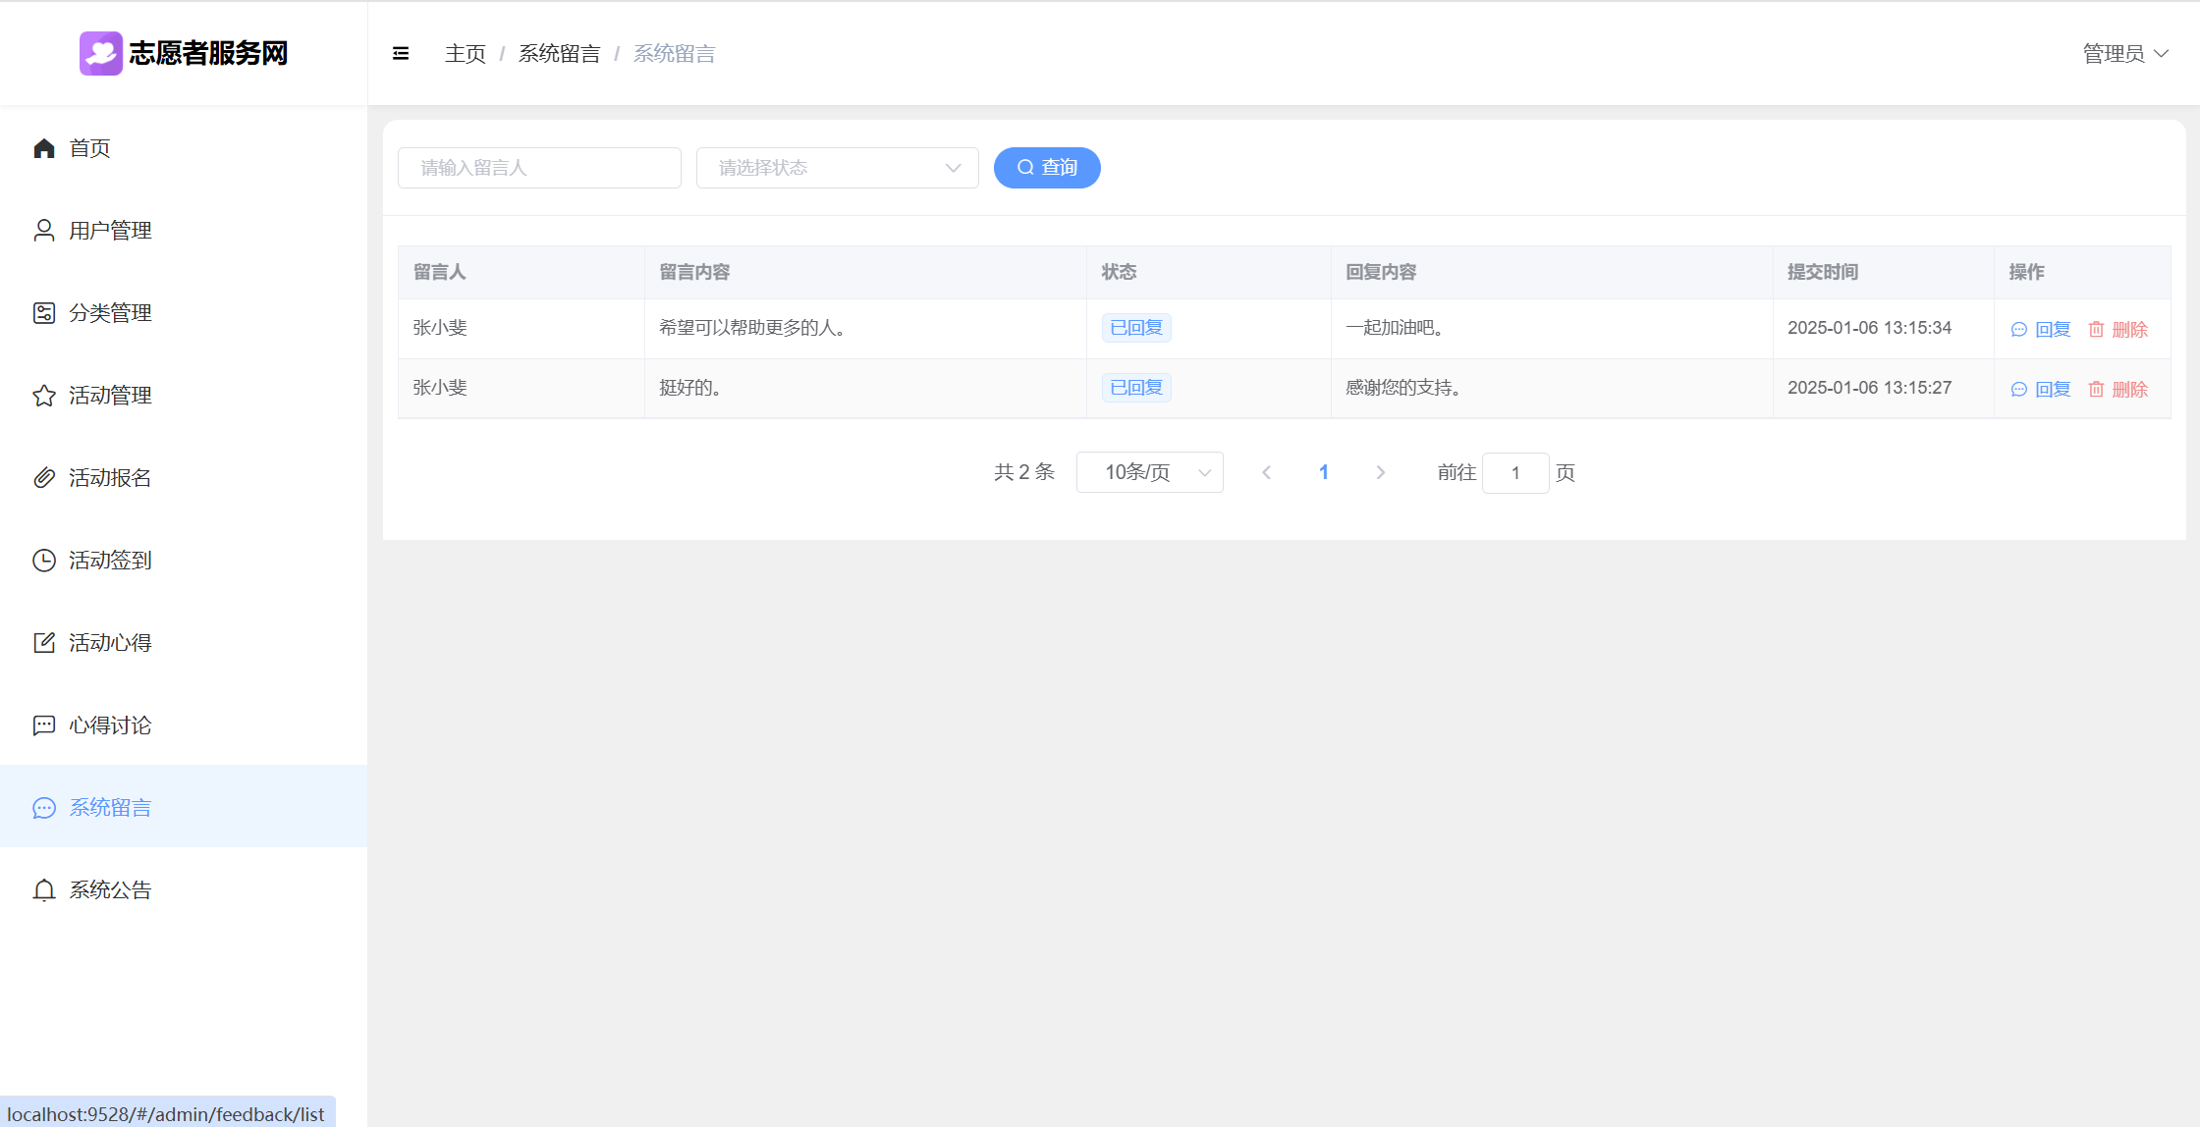Click the next page arrow in pagination
This screenshot has width=2200, height=1127.
(1380, 473)
